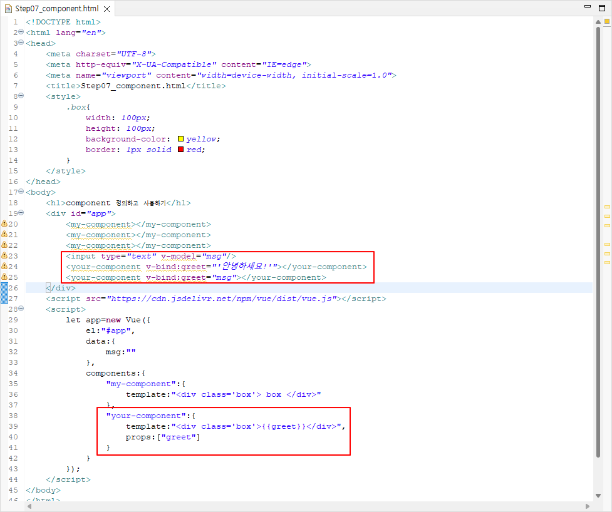The width and height of the screenshot is (612, 512).
Task: Select the Step07_component.html editor tab
Action: pyautogui.click(x=58, y=8)
